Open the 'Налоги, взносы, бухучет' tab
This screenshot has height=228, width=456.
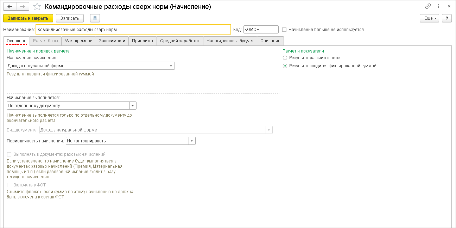(x=230, y=41)
